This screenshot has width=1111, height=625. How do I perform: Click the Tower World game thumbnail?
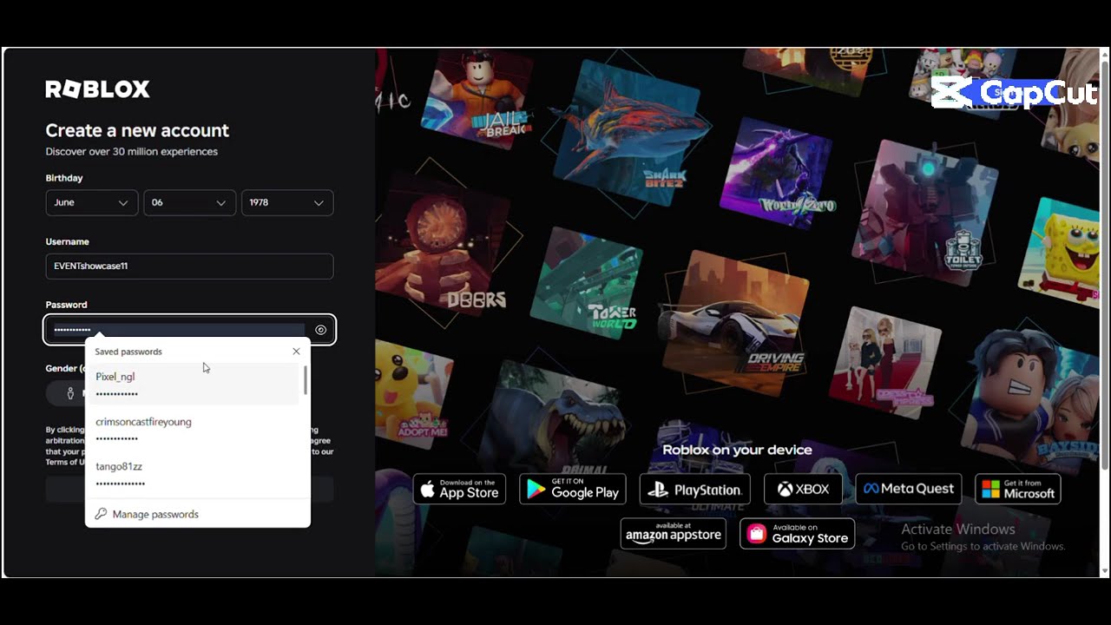pyautogui.click(x=587, y=282)
